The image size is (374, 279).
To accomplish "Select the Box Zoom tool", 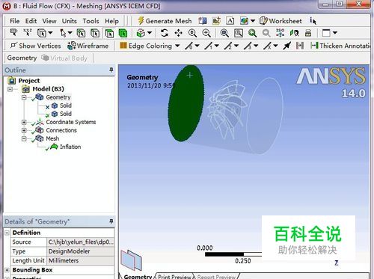I will 206,33.
